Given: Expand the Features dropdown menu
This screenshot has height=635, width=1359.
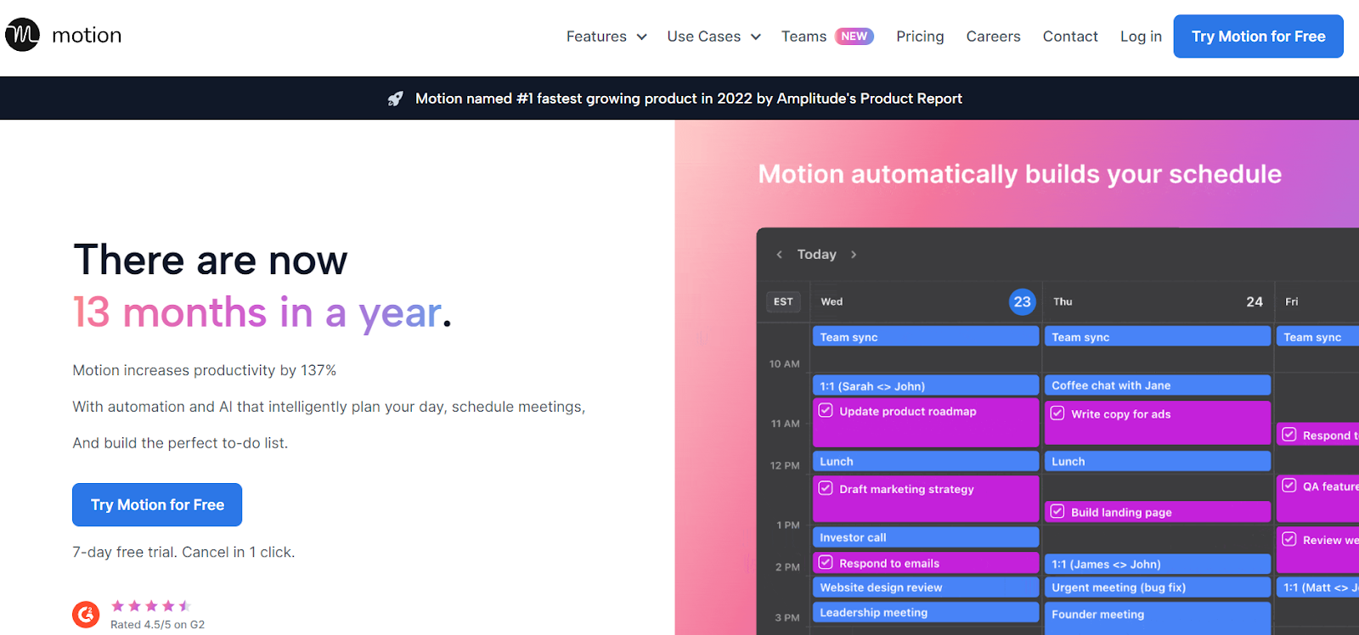Looking at the screenshot, I should [x=606, y=37].
